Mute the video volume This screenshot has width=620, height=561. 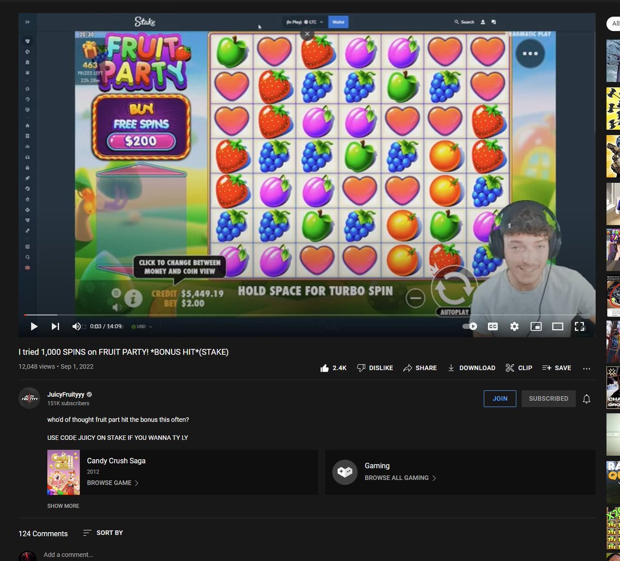point(76,326)
